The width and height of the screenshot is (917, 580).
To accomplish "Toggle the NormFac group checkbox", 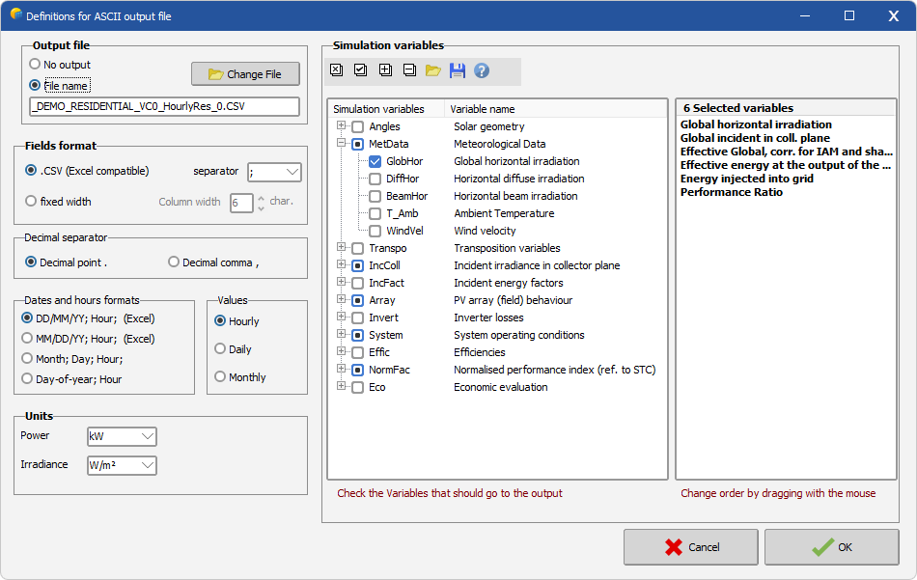I will [358, 371].
